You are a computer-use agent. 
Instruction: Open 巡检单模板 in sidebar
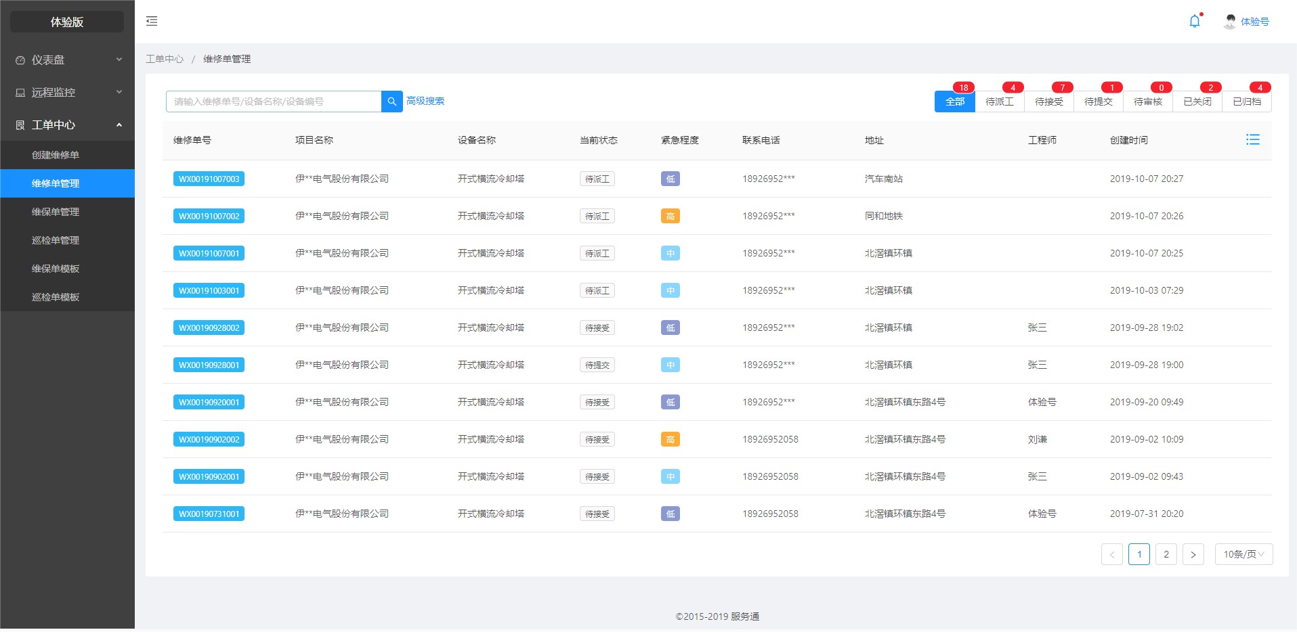click(67, 297)
